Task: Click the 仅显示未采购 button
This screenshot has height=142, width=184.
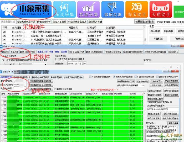Action: point(142,81)
